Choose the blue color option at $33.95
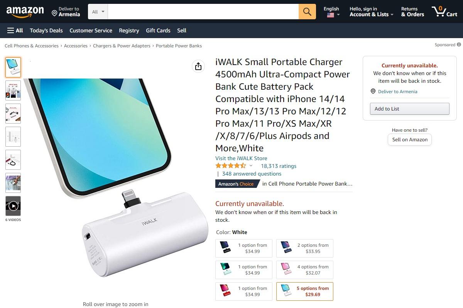This screenshot has width=463, height=308. pyautogui.click(x=305, y=248)
